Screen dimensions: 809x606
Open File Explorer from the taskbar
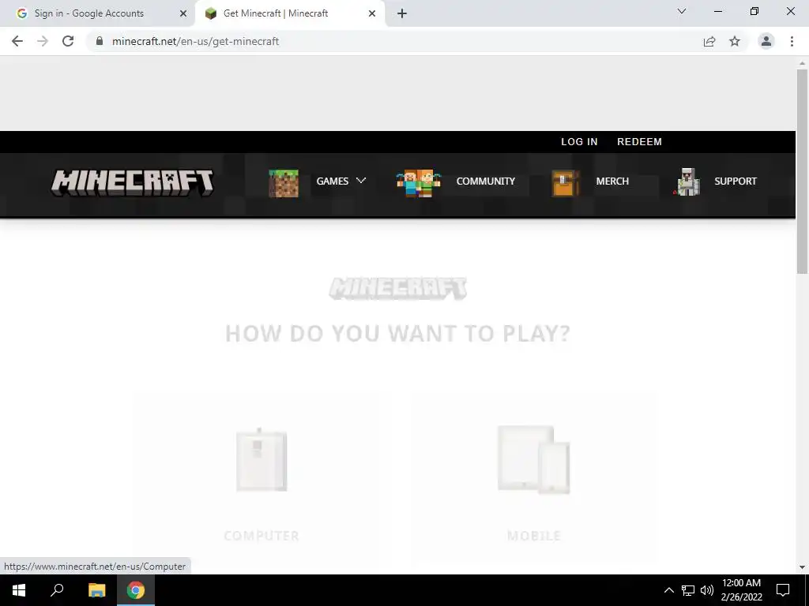click(x=96, y=590)
